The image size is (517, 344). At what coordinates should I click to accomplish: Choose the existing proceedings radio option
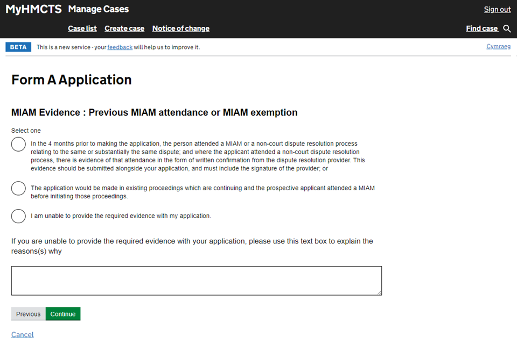pos(19,189)
